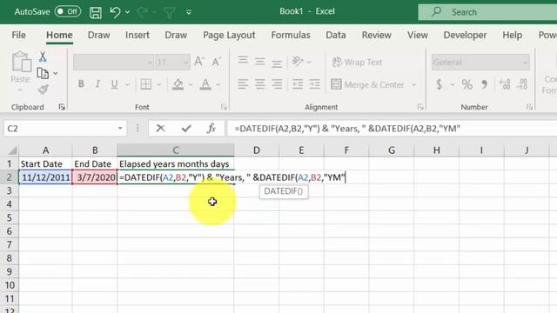557x313 pixels.
Task: Confirm formula with checkmark Enter button
Action: tap(186, 128)
